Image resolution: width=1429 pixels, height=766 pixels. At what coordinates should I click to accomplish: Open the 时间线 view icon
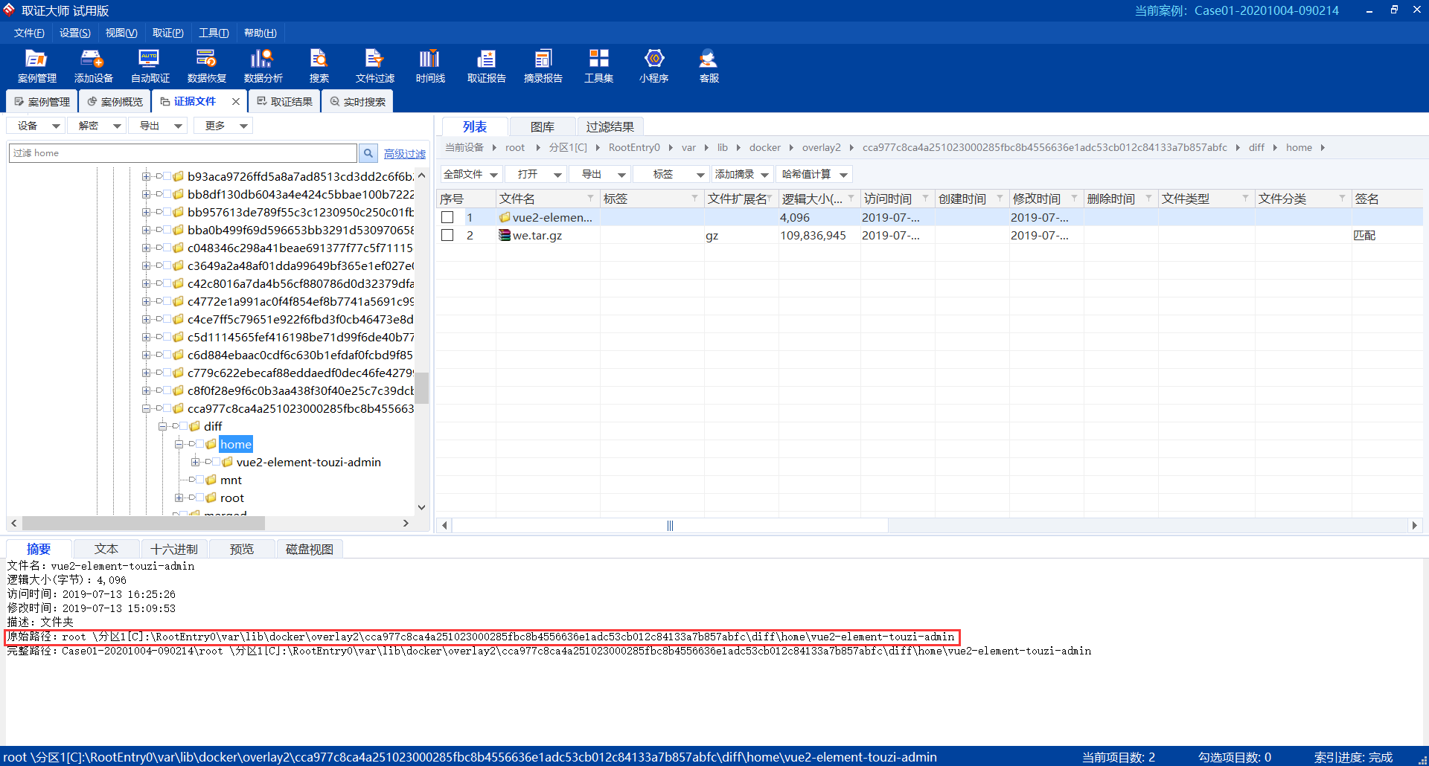point(430,65)
